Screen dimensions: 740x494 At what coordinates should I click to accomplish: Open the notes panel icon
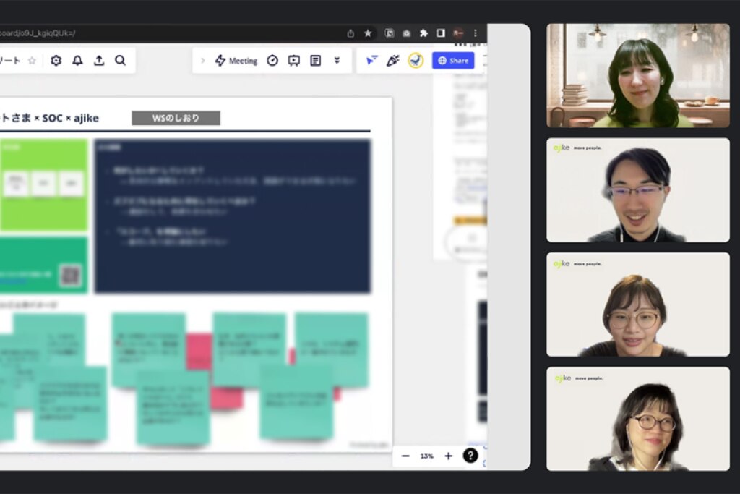click(x=316, y=61)
